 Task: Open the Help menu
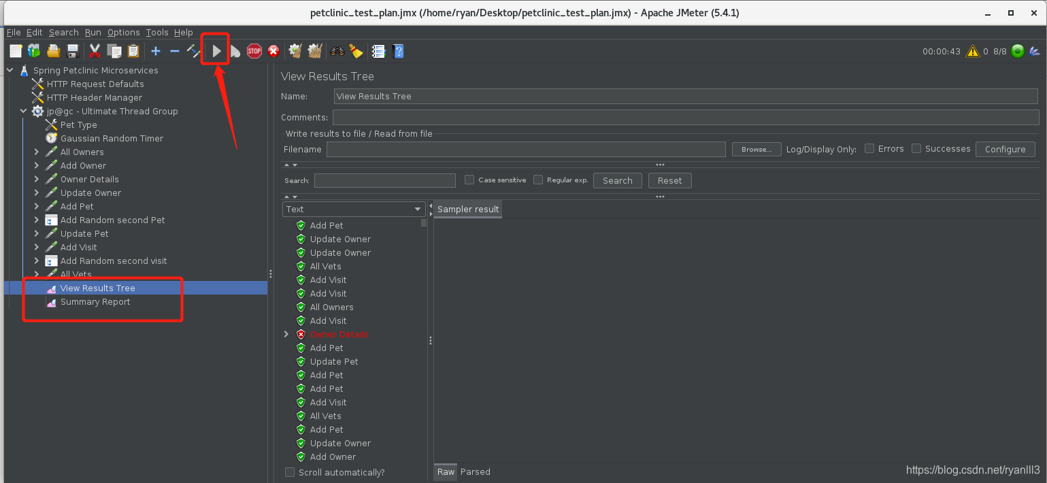click(183, 32)
